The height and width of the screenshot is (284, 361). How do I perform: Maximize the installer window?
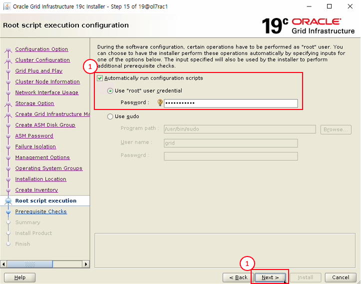[x=330, y=6]
